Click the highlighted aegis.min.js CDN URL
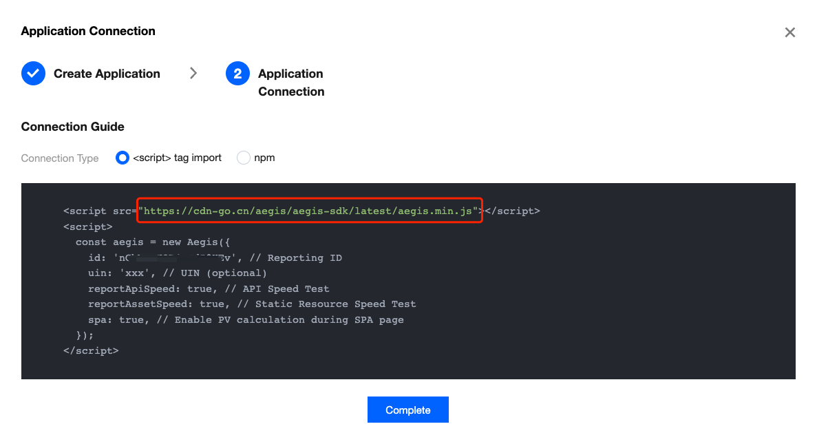This screenshot has height=444, width=817. click(x=308, y=211)
